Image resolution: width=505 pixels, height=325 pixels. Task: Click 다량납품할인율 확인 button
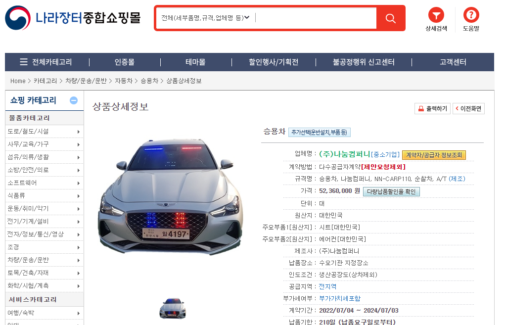[x=391, y=191]
